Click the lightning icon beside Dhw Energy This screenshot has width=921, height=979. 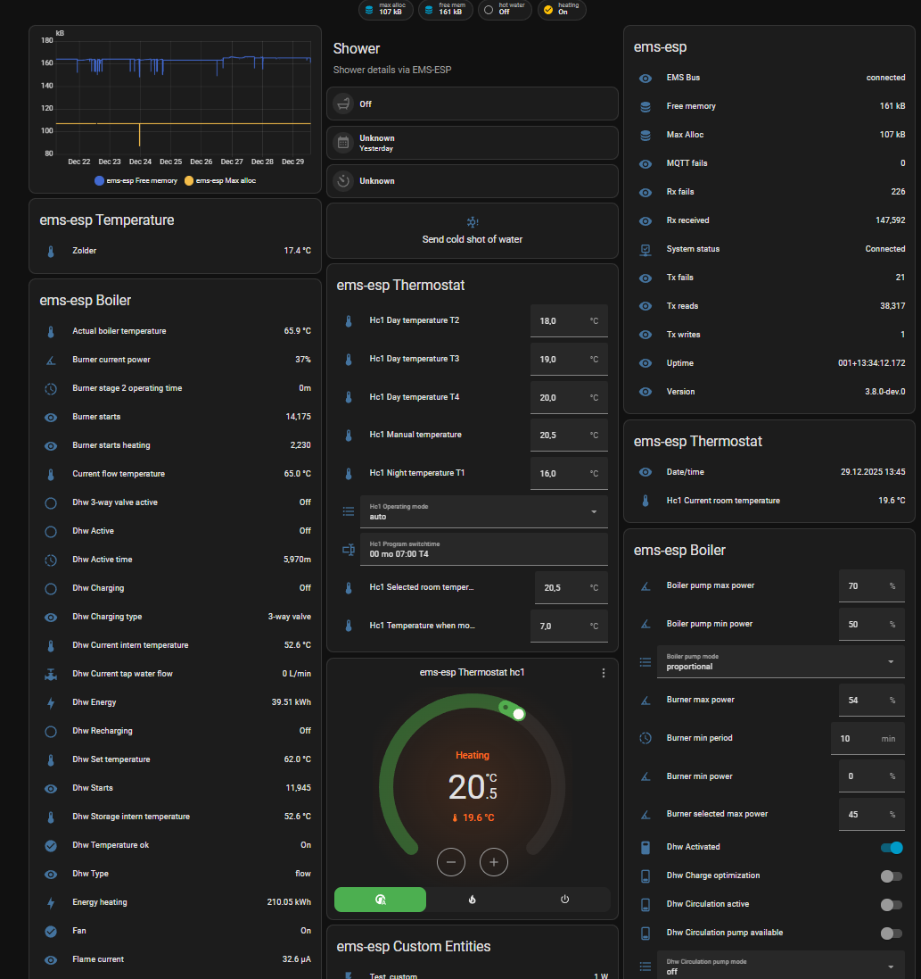point(51,702)
